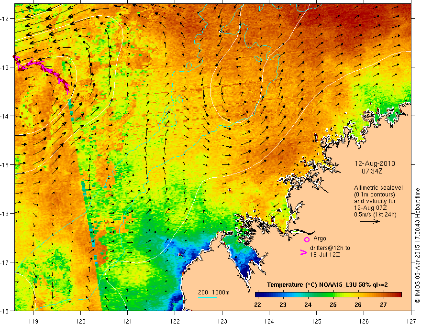Click color bar tick label 25
The height and width of the screenshot is (325, 421).
(333, 305)
